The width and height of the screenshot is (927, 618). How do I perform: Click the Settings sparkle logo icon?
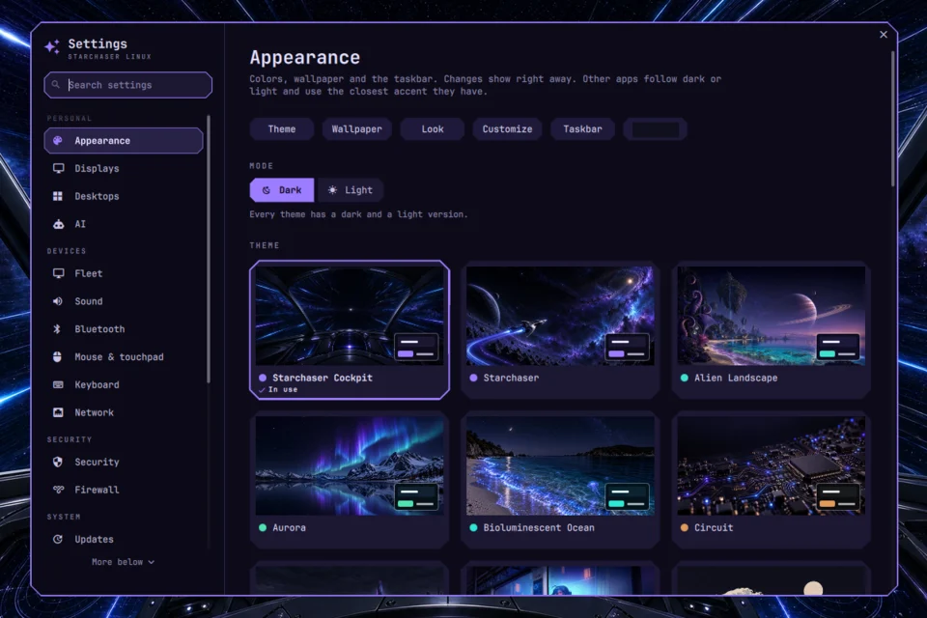coord(52,46)
